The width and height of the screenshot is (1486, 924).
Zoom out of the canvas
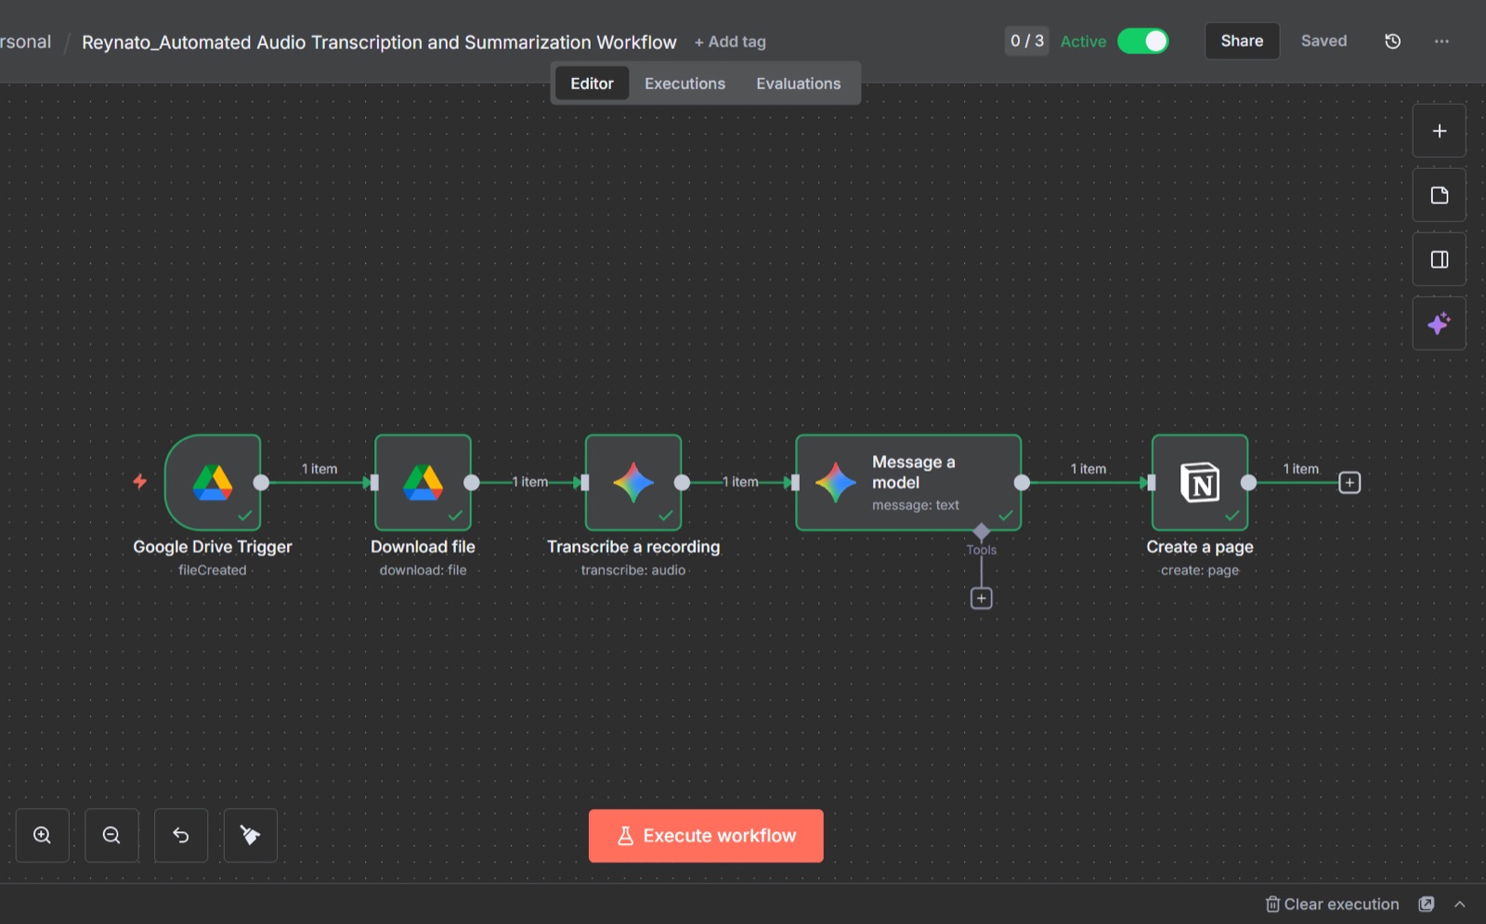(x=111, y=836)
